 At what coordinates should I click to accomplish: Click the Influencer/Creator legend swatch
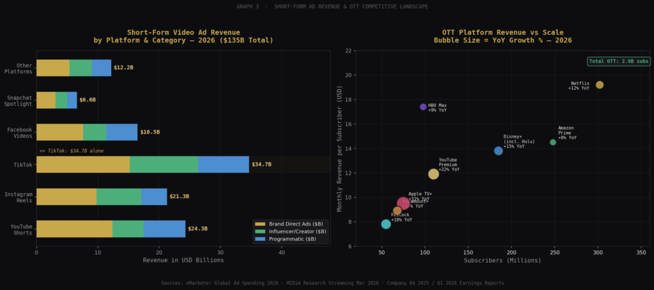click(261, 231)
